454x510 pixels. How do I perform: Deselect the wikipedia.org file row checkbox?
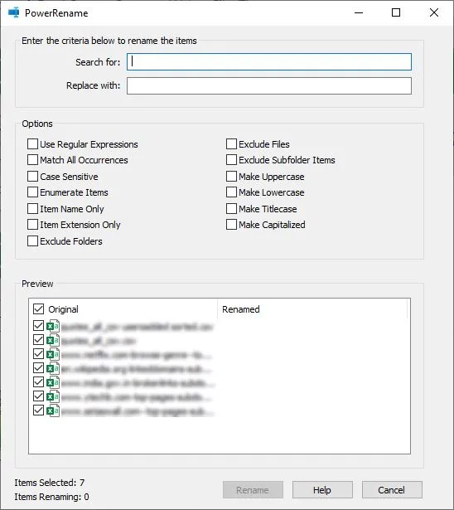[x=38, y=368]
